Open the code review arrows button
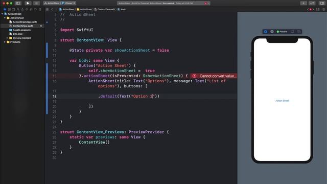Viewport: 327px width, 184px height. point(312,3)
